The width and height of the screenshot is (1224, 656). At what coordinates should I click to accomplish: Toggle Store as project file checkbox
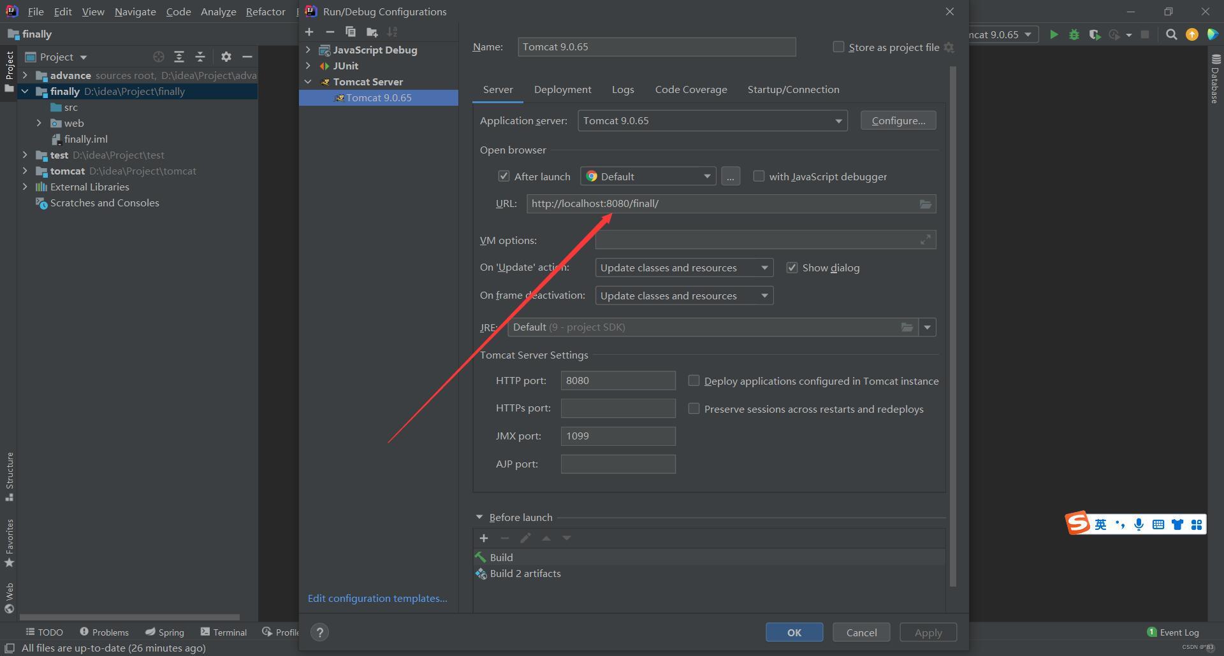point(838,47)
